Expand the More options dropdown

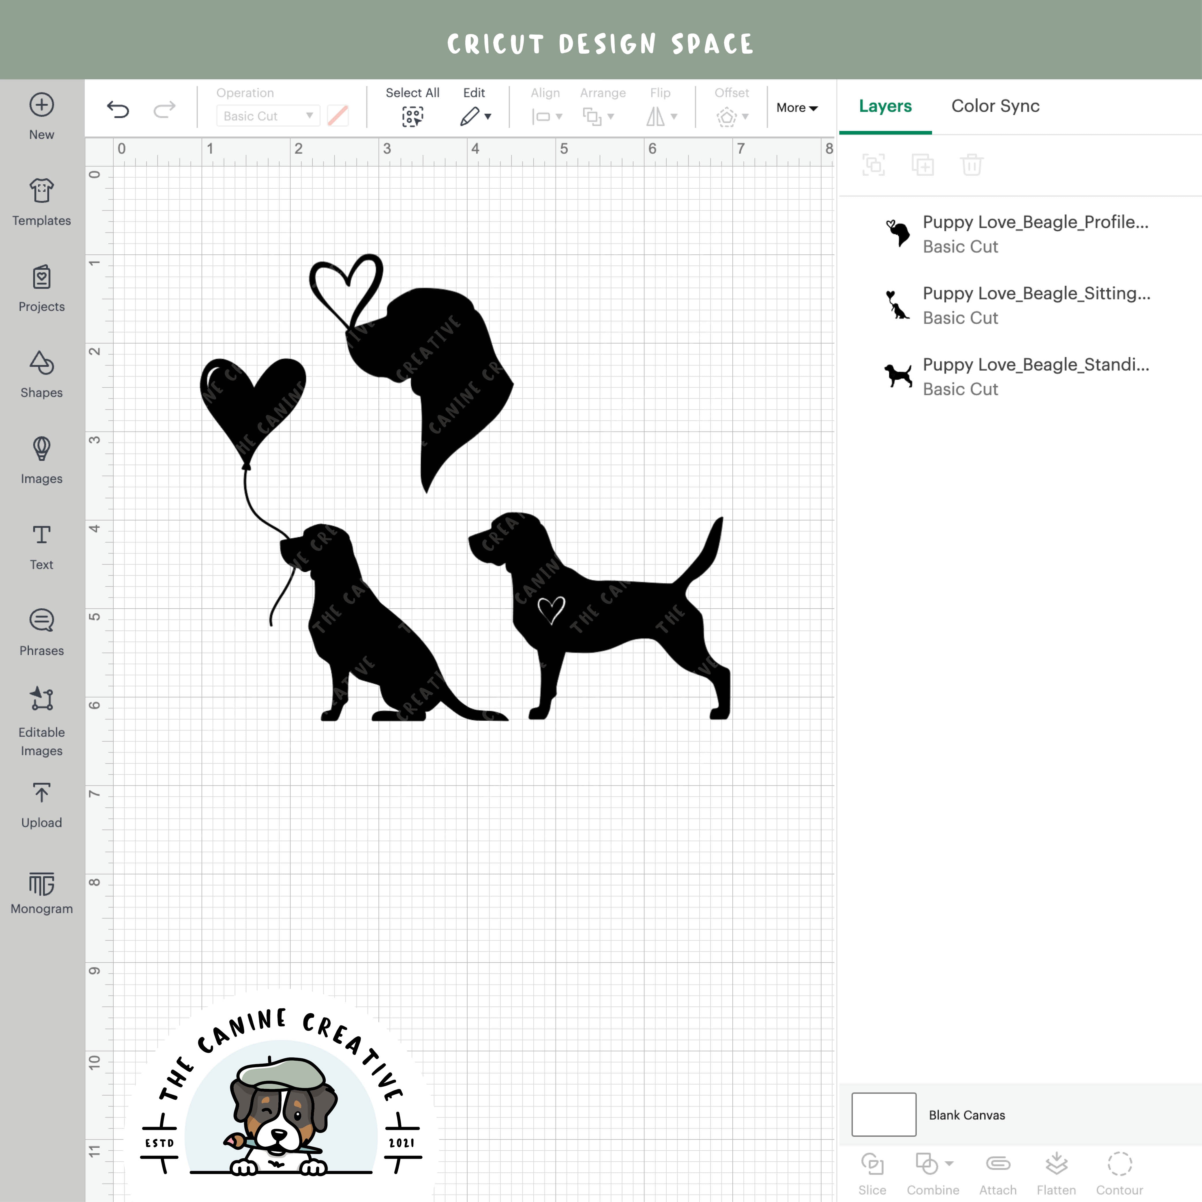[x=797, y=108]
